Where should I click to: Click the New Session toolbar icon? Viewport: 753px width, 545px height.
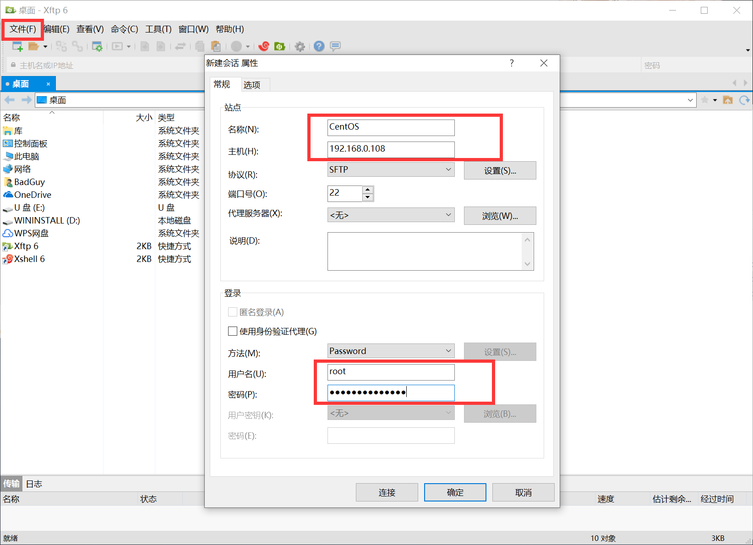[17, 46]
